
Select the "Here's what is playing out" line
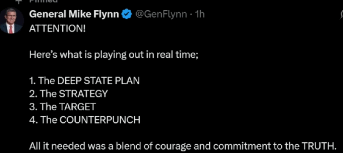coord(114,54)
